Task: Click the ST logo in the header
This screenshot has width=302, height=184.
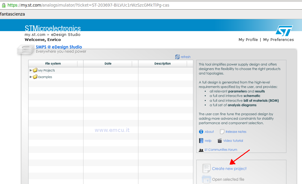Action: (x=284, y=31)
